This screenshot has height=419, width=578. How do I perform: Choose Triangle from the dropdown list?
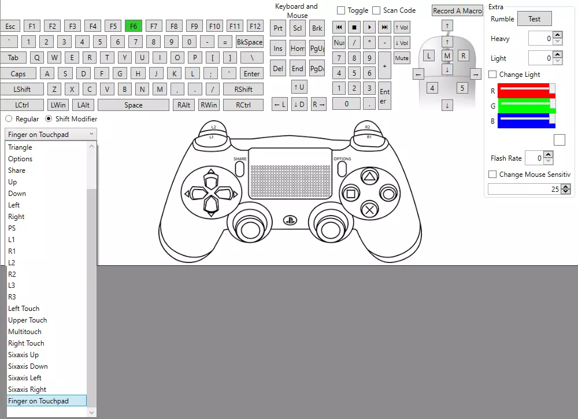pos(47,147)
